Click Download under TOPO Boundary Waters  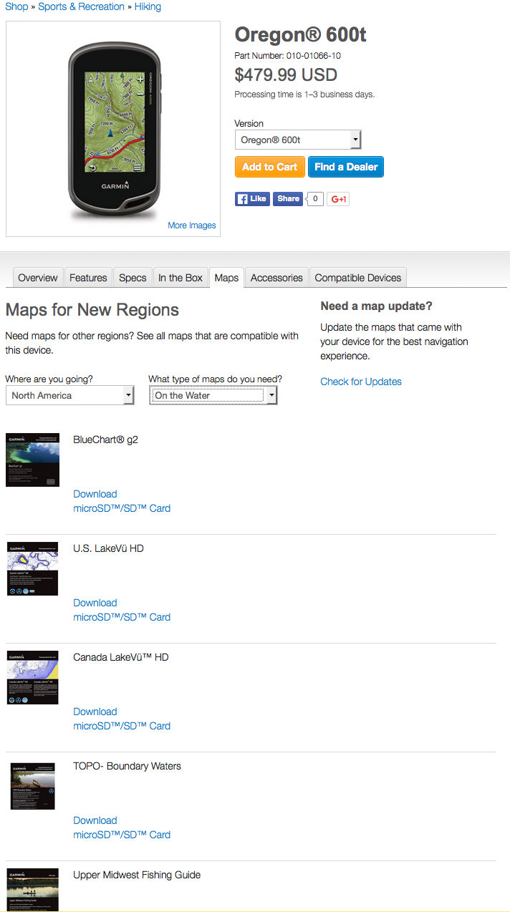coord(95,820)
